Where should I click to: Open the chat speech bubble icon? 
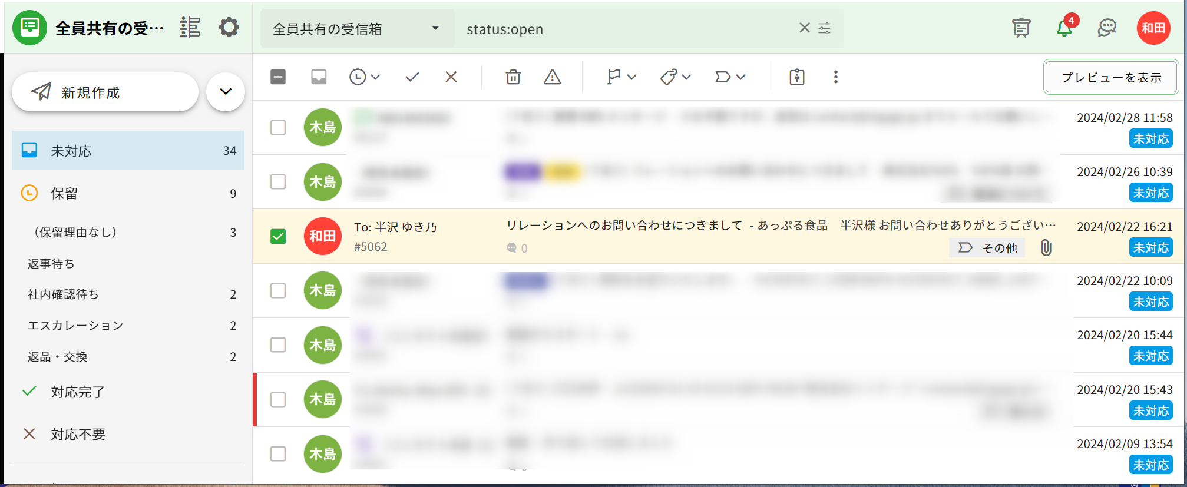click(1107, 28)
